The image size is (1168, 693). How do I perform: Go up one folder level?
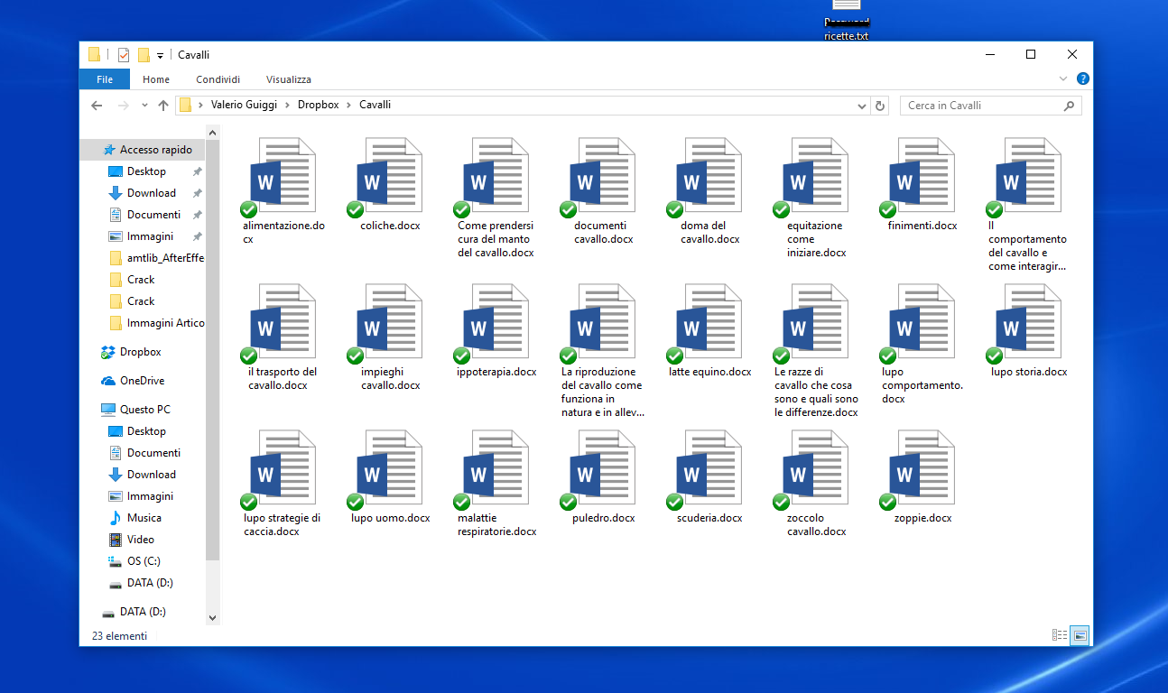(163, 106)
